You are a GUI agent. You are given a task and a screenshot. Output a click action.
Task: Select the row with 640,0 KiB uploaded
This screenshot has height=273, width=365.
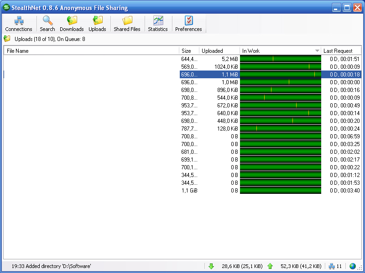click(182, 113)
